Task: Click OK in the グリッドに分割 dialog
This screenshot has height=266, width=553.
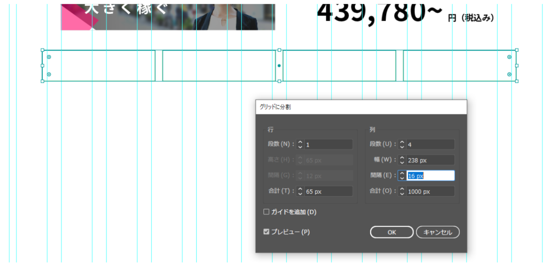Action: (x=391, y=232)
